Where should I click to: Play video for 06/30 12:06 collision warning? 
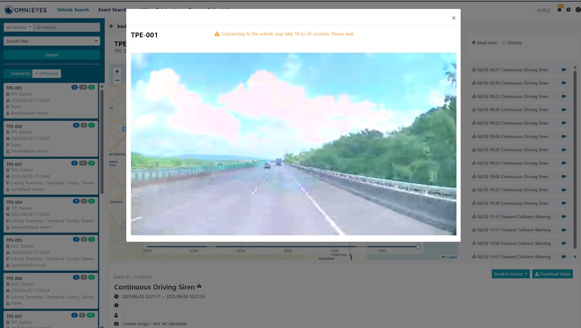tap(564, 243)
